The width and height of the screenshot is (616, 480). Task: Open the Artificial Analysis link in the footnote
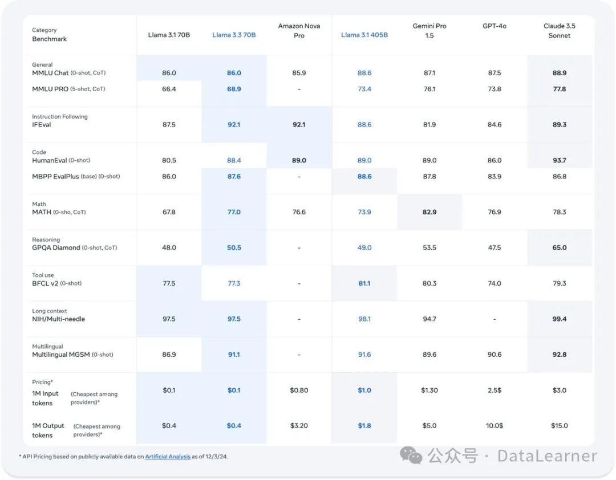coord(168,457)
